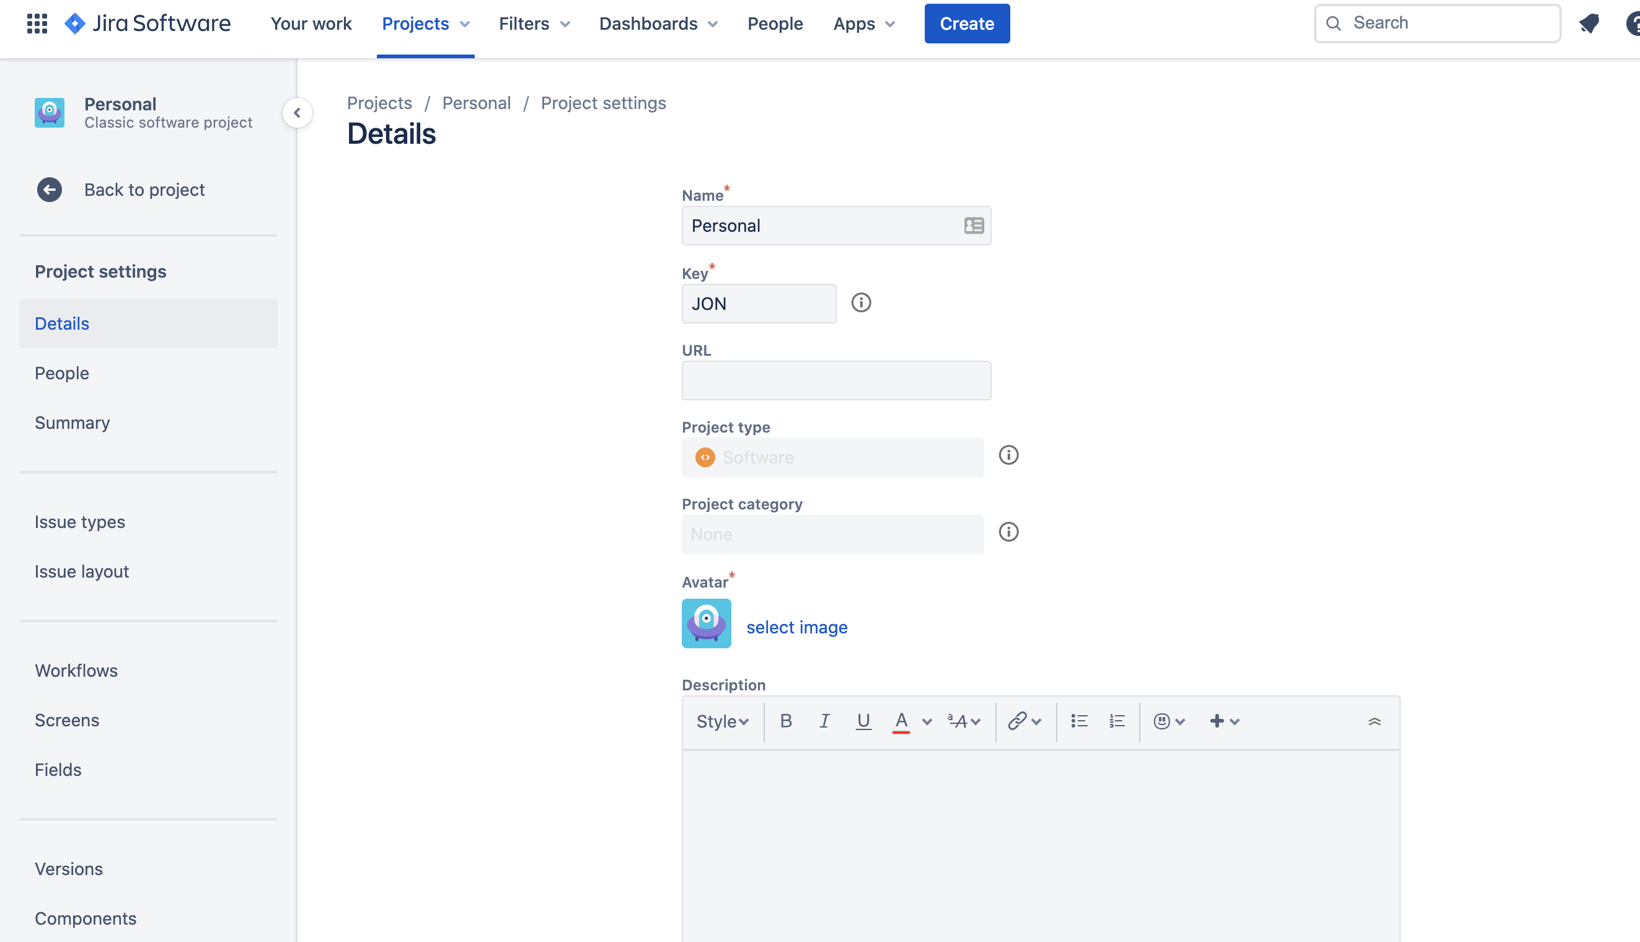Open the Dashboards menu

658,24
